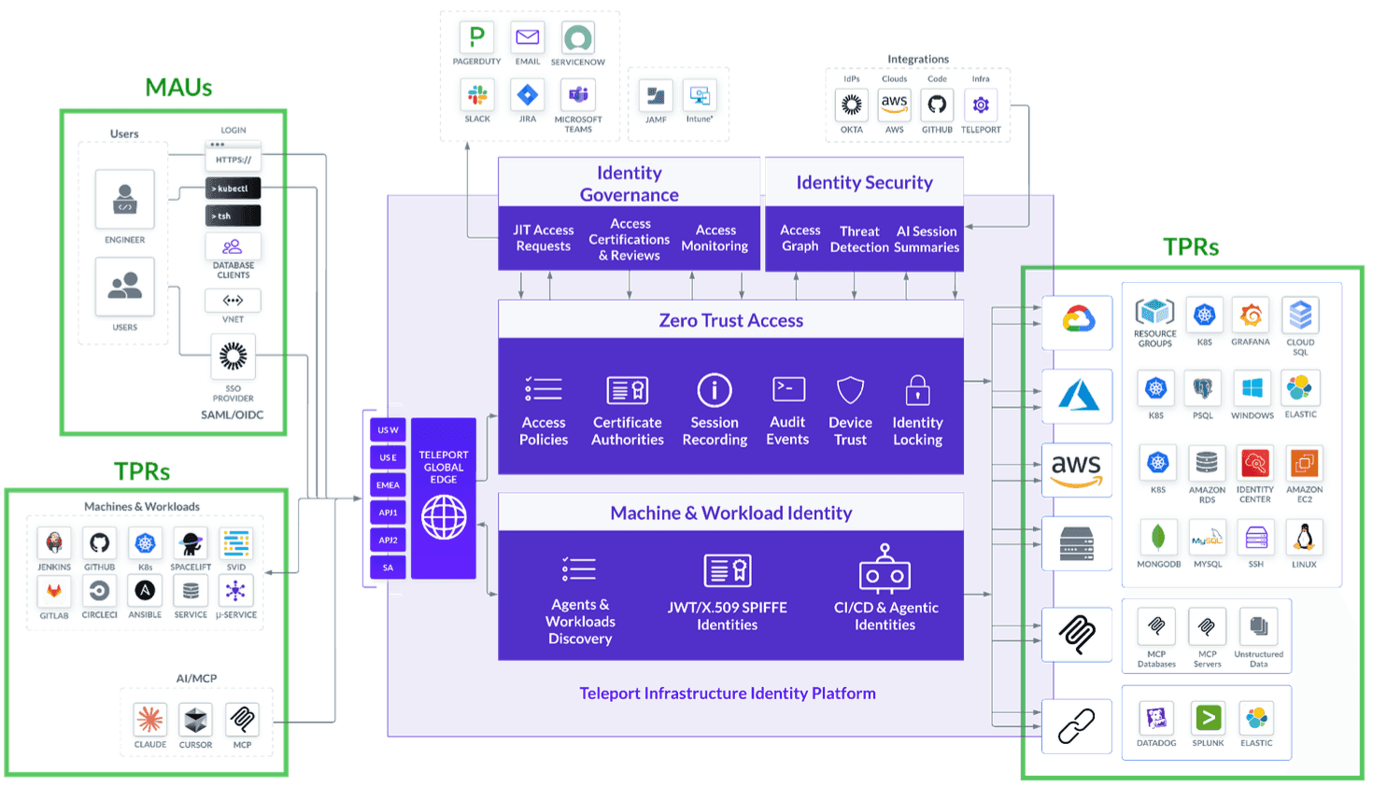1373x786 pixels.
Task: Select GitHub icon in Machines & Workloads
Action: [x=99, y=543]
